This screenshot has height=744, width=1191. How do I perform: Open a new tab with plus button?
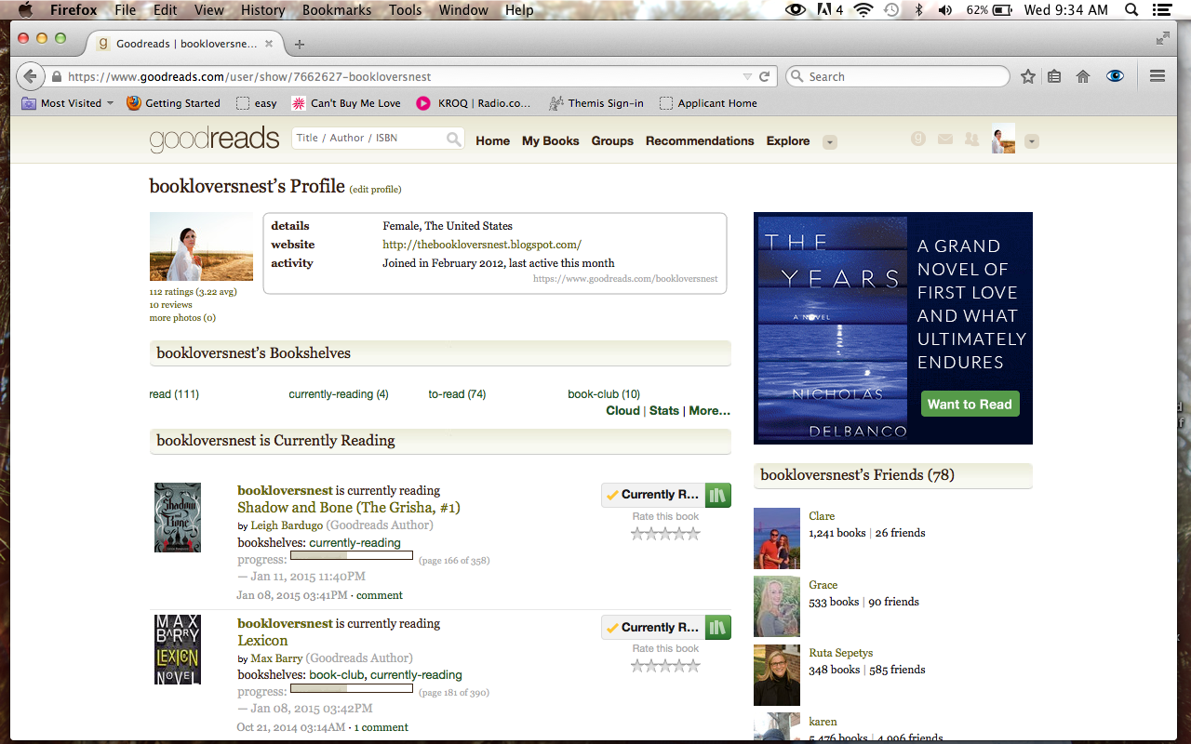click(299, 44)
